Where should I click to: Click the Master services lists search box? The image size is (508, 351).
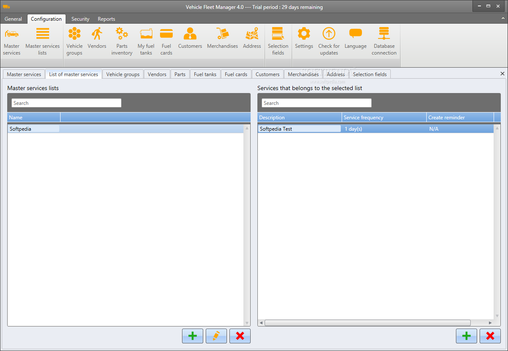[x=66, y=103]
